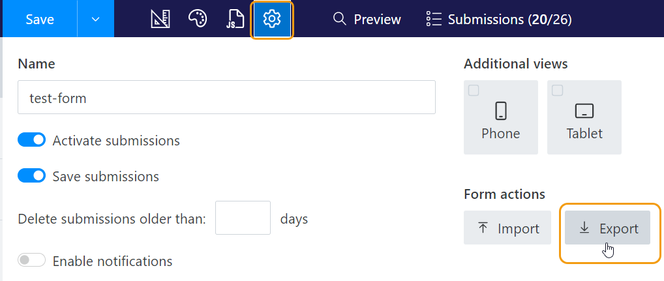Open the form designer ruler icon

tap(160, 19)
